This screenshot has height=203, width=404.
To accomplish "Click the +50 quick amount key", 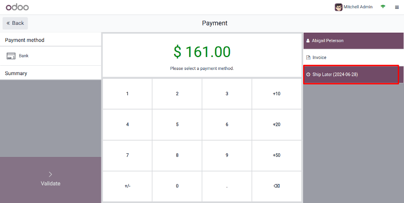I will click(x=277, y=155).
